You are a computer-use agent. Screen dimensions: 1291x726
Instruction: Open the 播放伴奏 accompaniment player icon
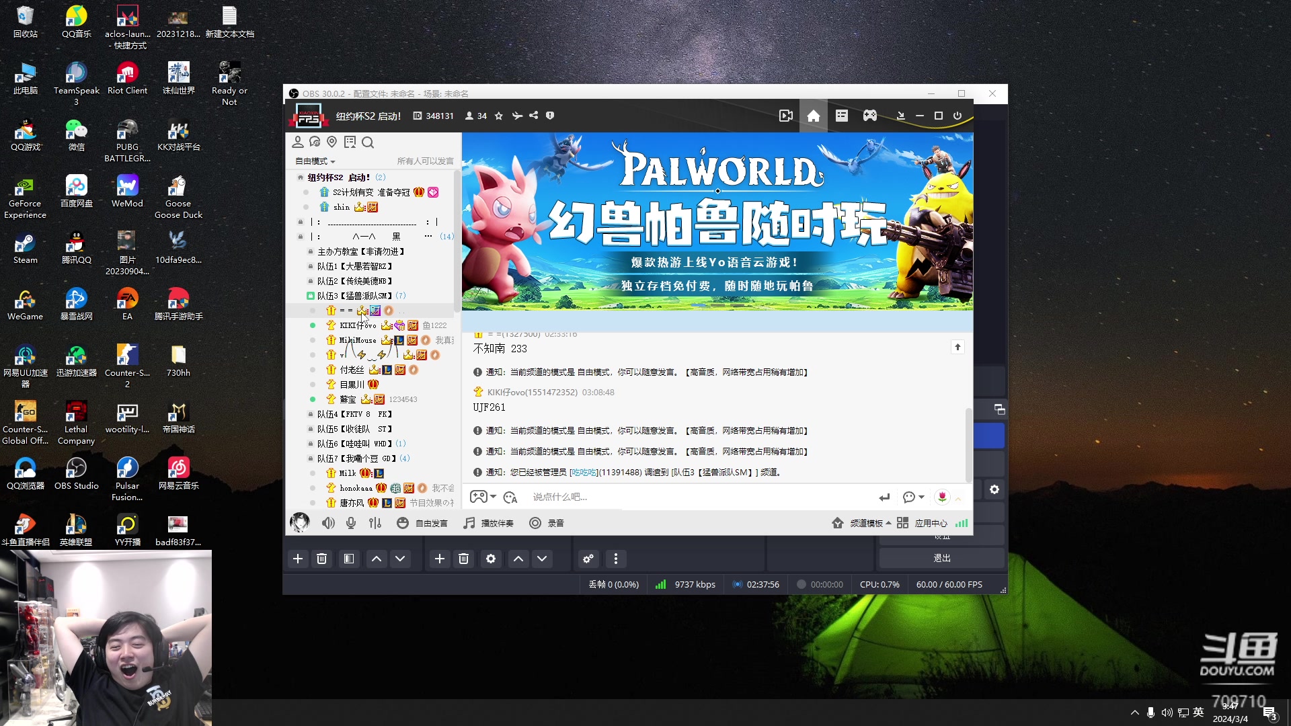pos(469,523)
